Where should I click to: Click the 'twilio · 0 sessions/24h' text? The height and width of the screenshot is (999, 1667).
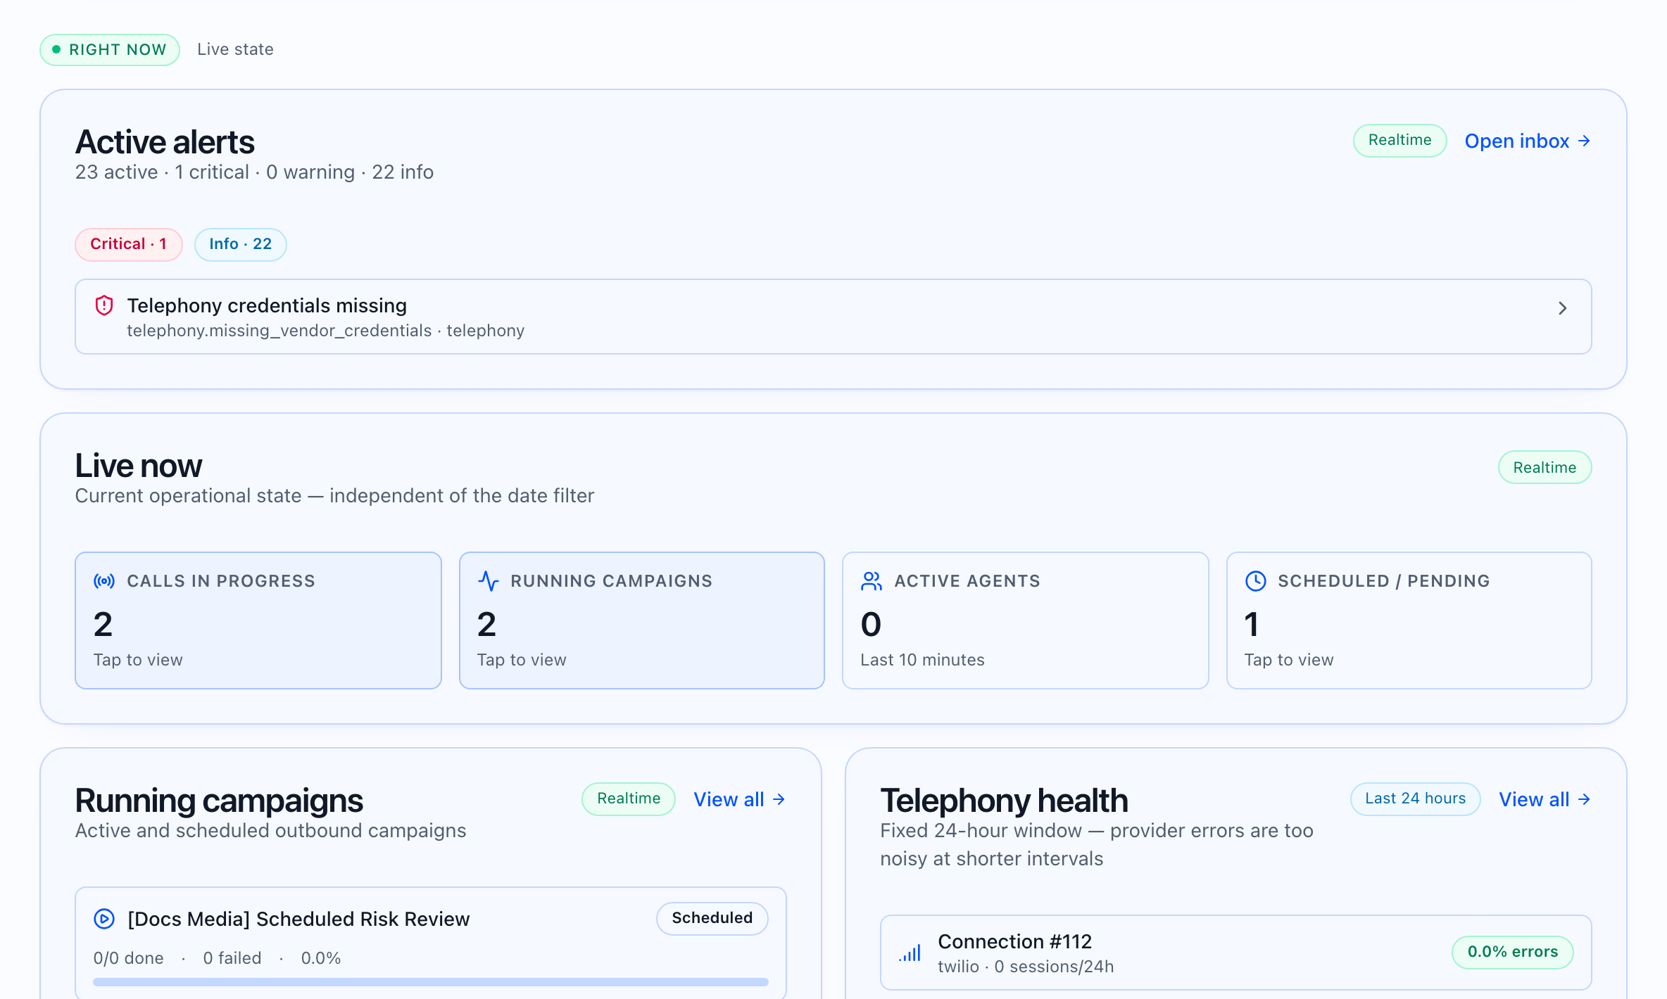coord(1026,967)
